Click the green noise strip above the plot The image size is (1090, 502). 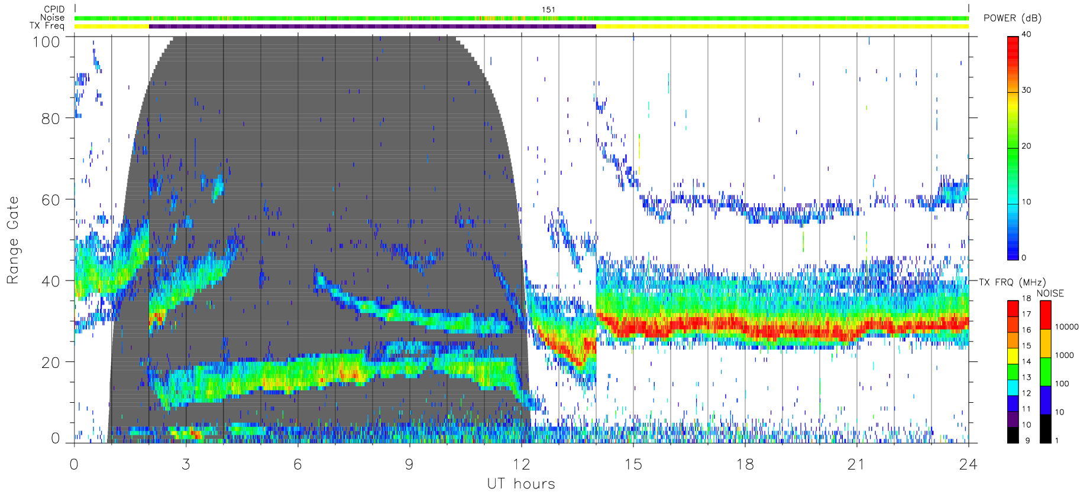point(522,18)
